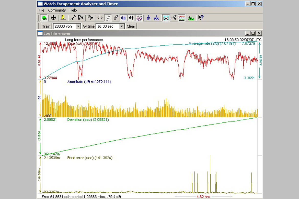Image resolution: width=299 pixels, height=199 pixels.
Task: Open the Pr dropdown arrow tool
Action: tap(81, 18)
